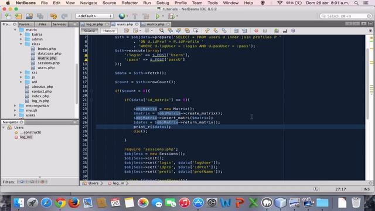The width and height of the screenshot is (375, 211).
Task: Click the Users breadcrumb
Action: click(x=93, y=183)
